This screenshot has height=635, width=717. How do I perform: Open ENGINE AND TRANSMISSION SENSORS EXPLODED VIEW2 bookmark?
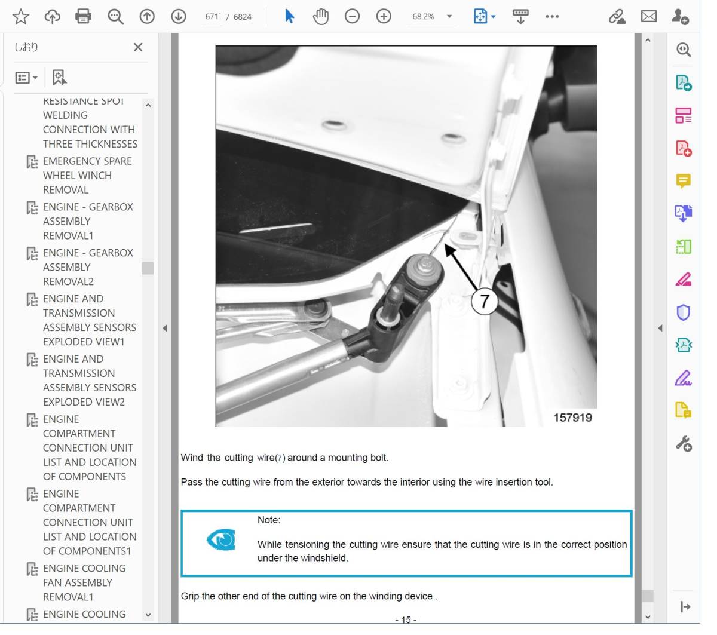pos(90,381)
